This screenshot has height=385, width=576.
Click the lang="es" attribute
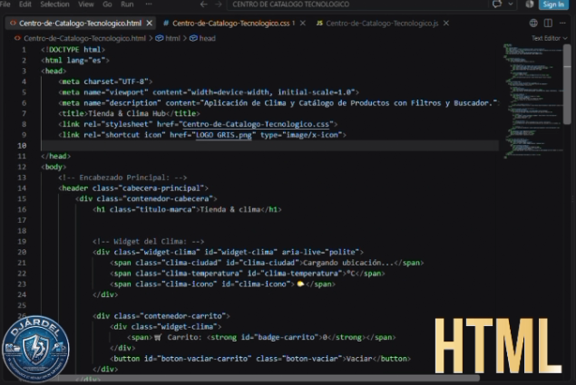coord(85,60)
